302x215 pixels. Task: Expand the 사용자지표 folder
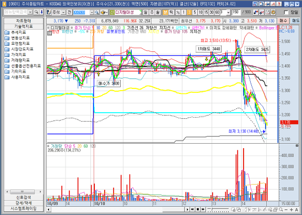(17, 77)
